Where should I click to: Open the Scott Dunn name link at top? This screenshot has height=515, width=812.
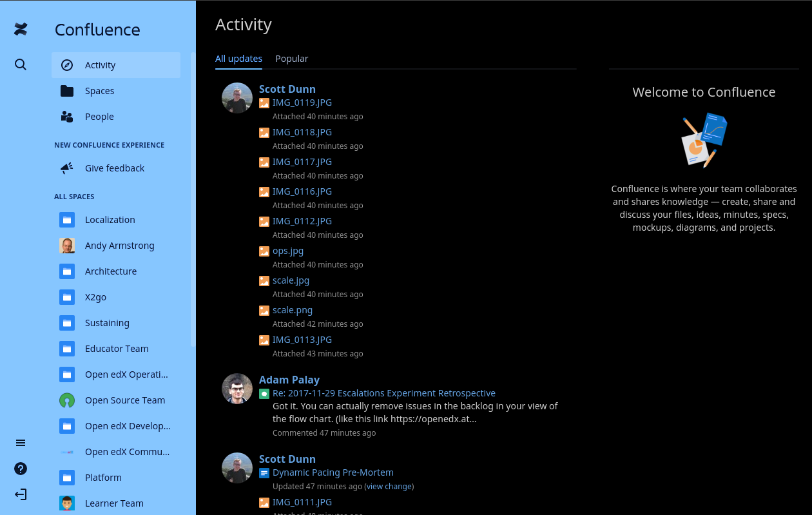click(x=287, y=89)
